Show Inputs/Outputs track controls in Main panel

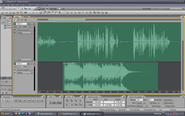click(15, 20)
